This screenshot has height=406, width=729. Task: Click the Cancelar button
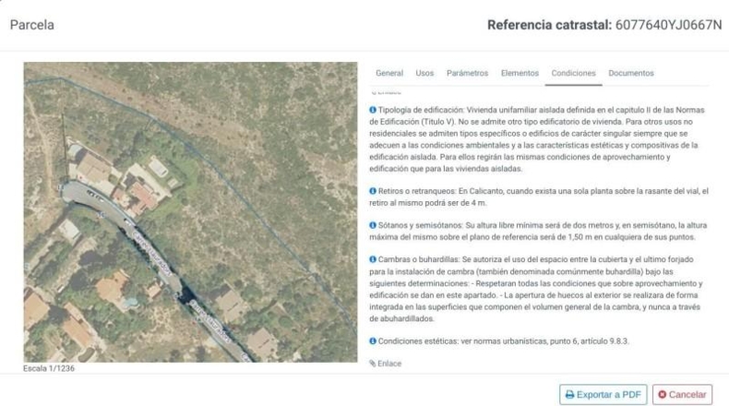(x=682, y=395)
